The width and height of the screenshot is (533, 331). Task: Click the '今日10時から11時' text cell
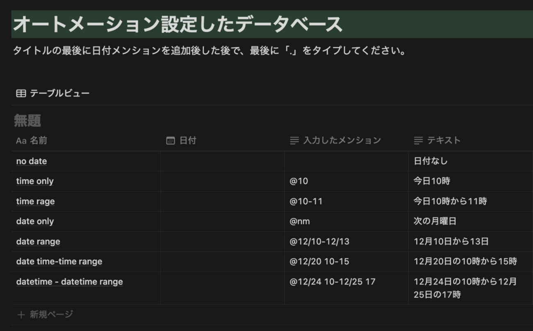pyautogui.click(x=471, y=201)
